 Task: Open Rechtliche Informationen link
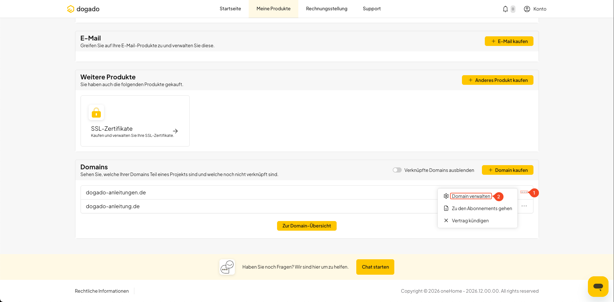[x=102, y=291]
